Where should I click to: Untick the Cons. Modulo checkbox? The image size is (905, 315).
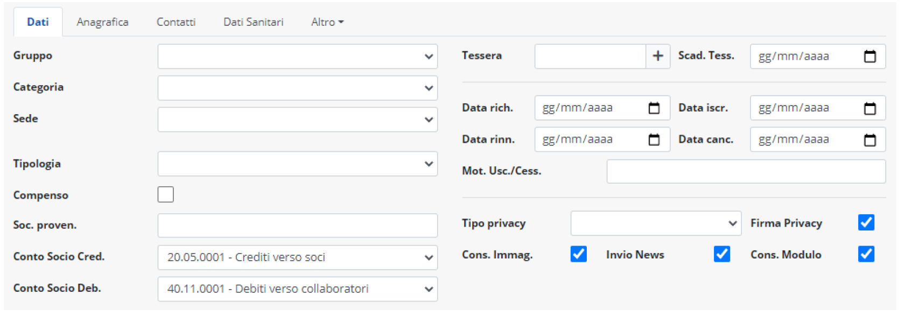[x=866, y=254]
